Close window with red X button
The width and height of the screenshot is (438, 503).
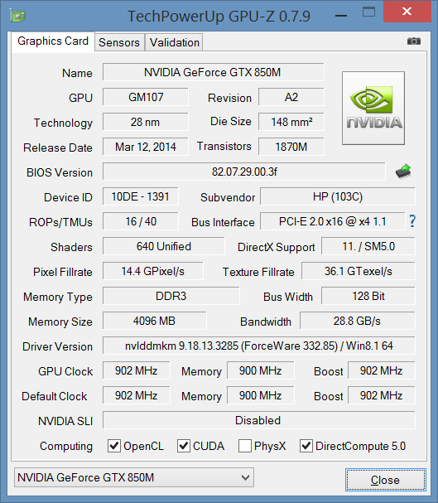(407, 12)
